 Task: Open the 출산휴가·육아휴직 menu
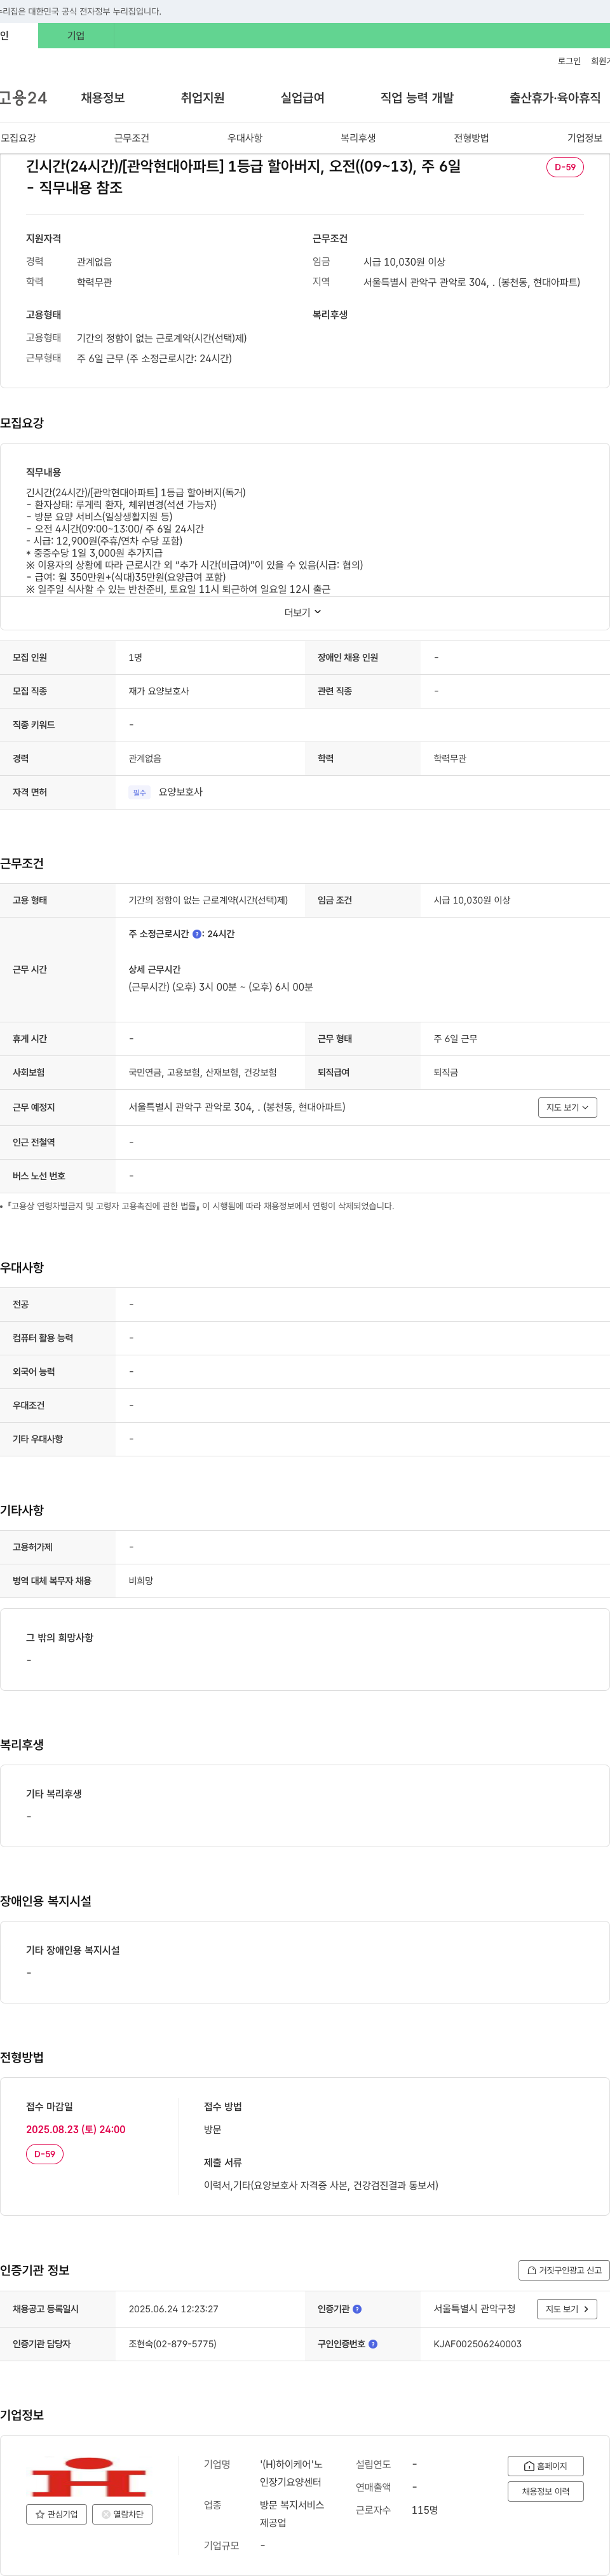coord(555,98)
